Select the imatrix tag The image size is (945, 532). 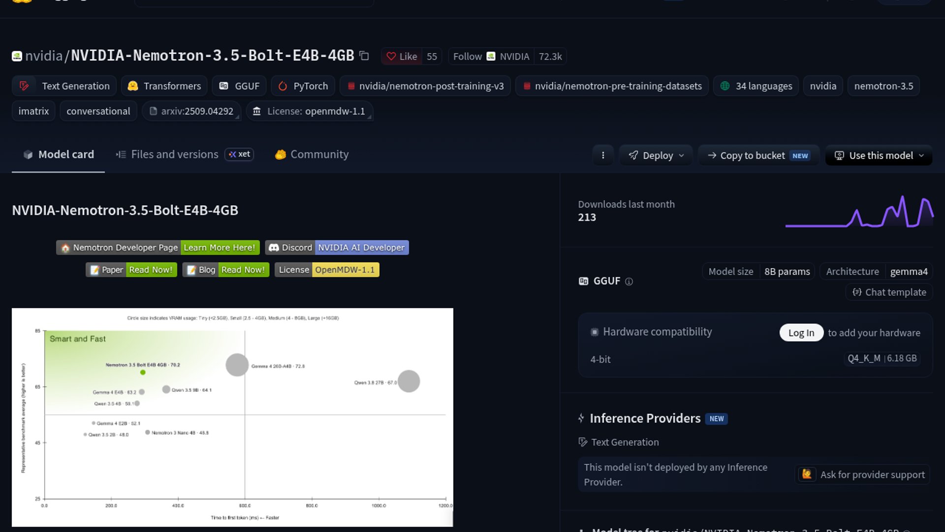(x=33, y=111)
